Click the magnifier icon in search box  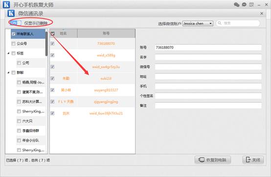220,23
